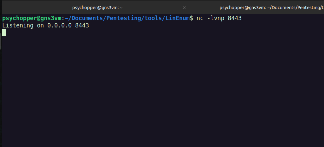Click the "gns3vm" hostname in the prompt
The width and height of the screenshot is (324, 147).
[x=52, y=18]
